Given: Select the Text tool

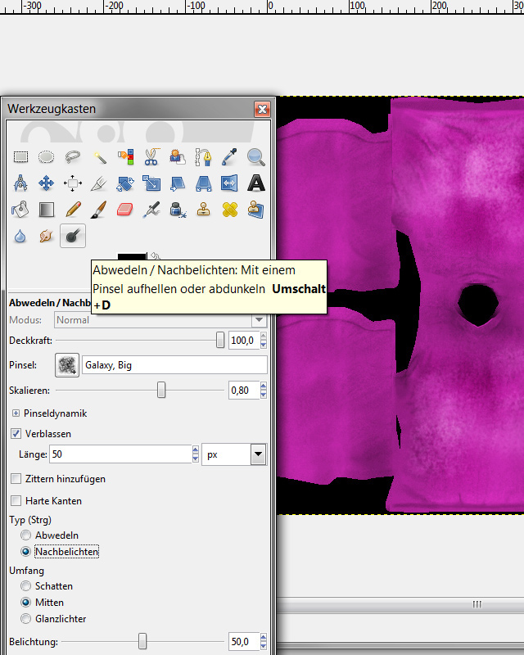Looking at the screenshot, I should (256, 183).
